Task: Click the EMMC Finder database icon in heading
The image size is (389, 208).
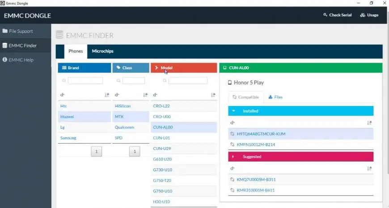Action: click(x=59, y=35)
